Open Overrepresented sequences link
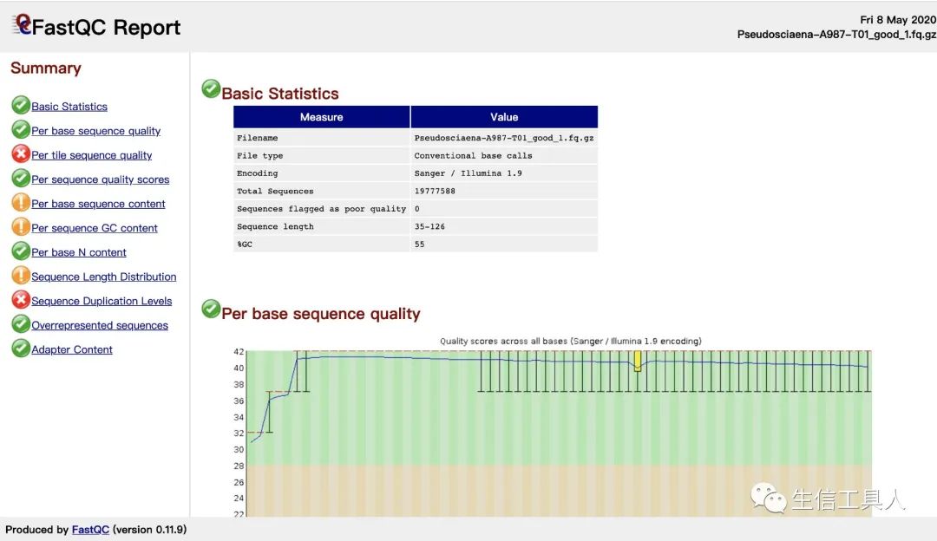937x541 pixels. tap(99, 325)
